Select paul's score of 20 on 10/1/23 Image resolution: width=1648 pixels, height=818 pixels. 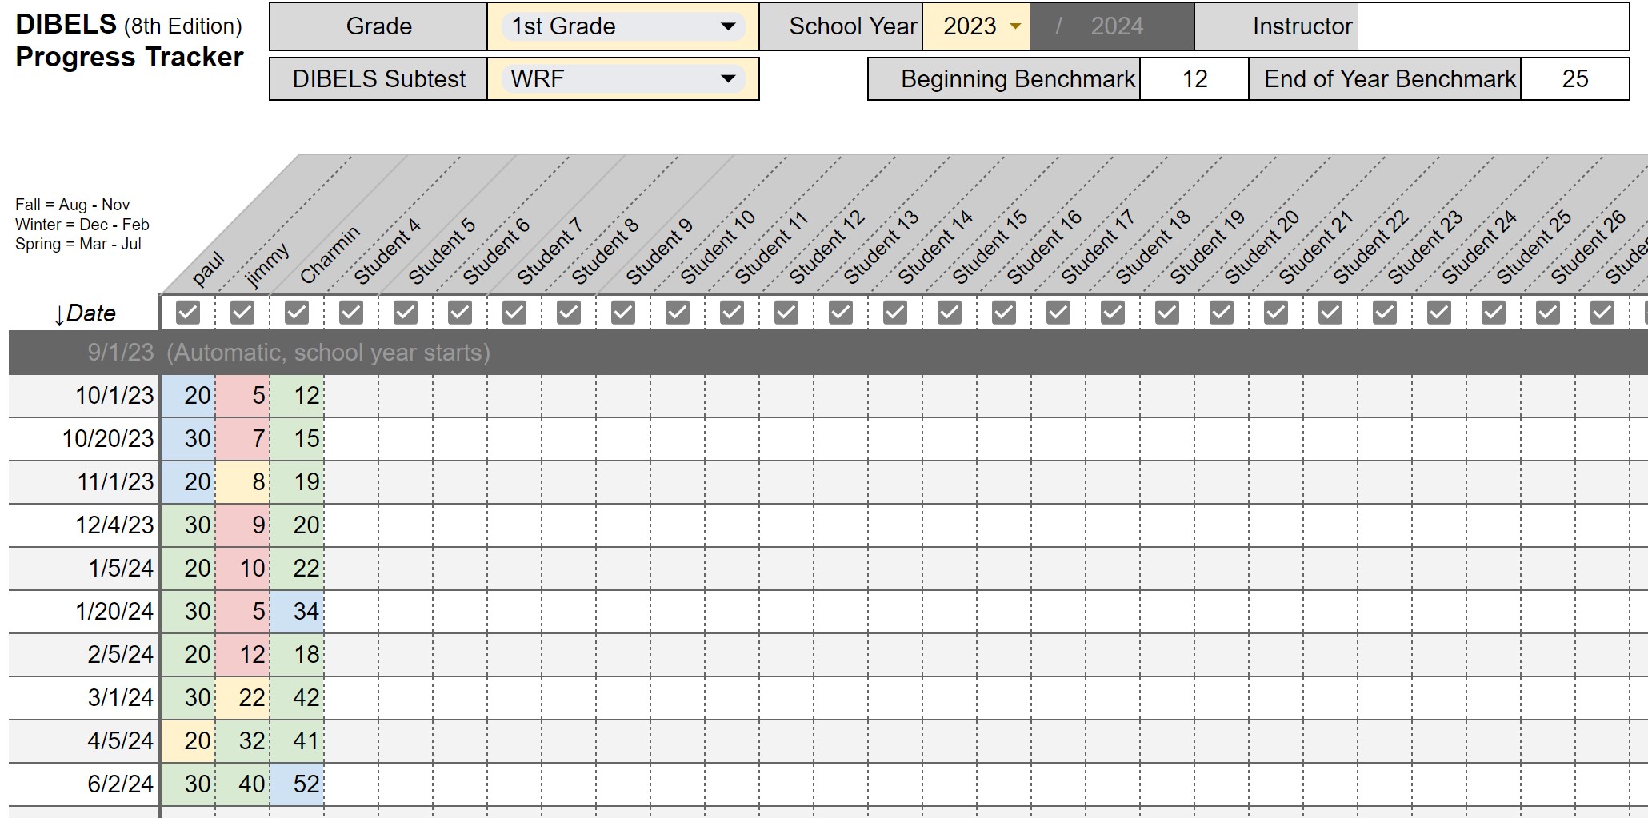point(189,396)
